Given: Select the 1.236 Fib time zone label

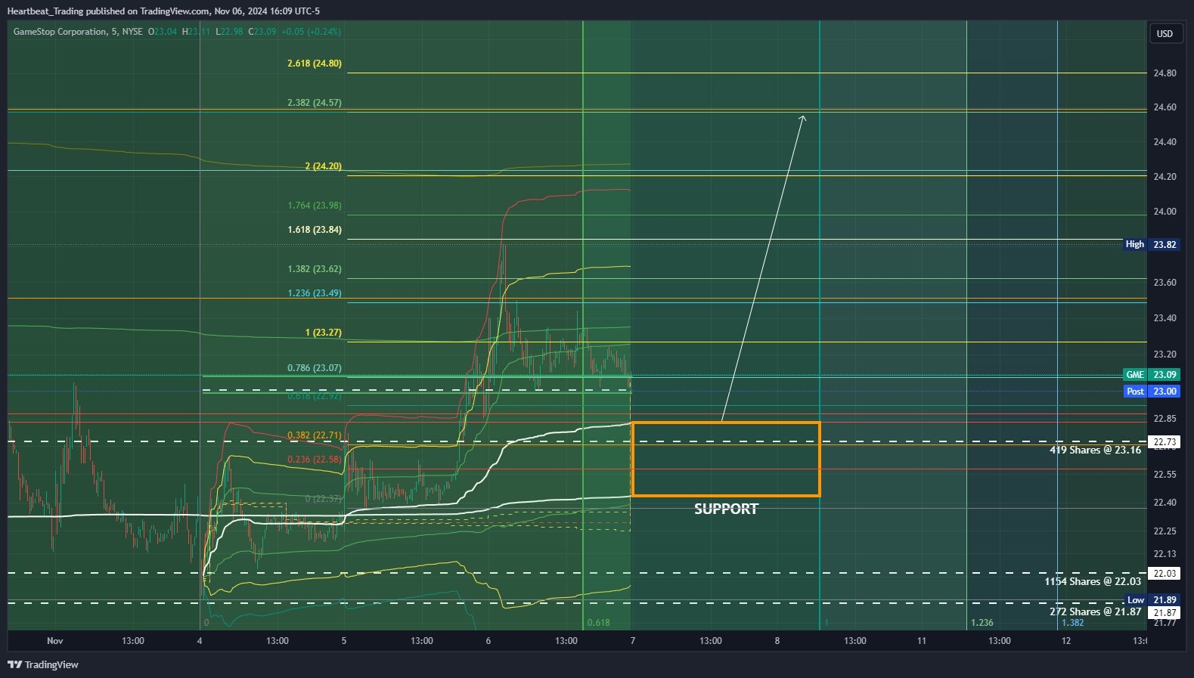Looking at the screenshot, I should [x=982, y=623].
